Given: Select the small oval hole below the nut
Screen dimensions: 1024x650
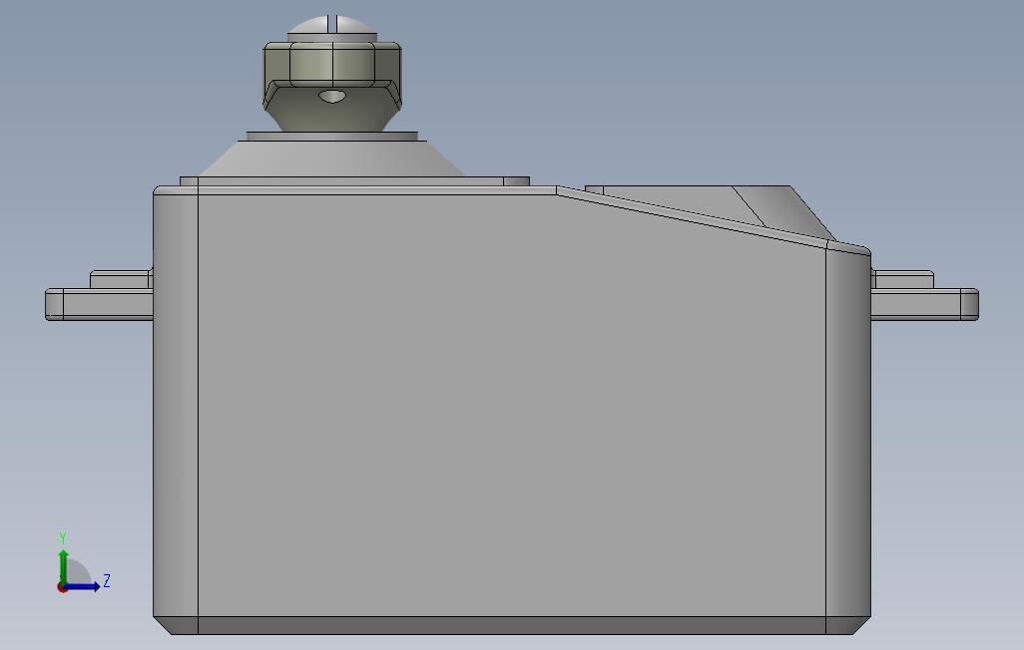Looking at the screenshot, I should [332, 97].
